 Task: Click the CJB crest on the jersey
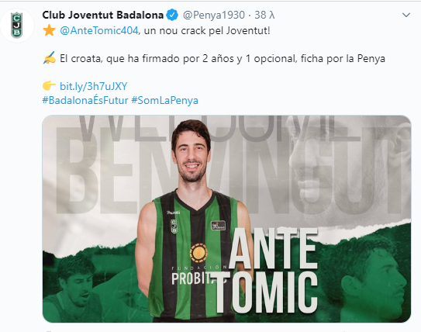[174, 227]
